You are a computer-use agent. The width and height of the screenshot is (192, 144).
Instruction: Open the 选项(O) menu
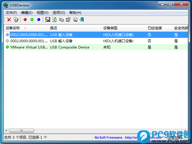click(x=59, y=13)
